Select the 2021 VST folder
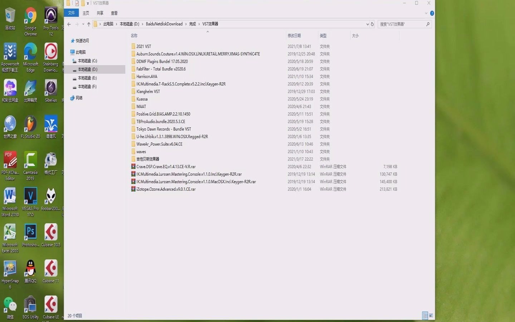 click(x=143, y=47)
